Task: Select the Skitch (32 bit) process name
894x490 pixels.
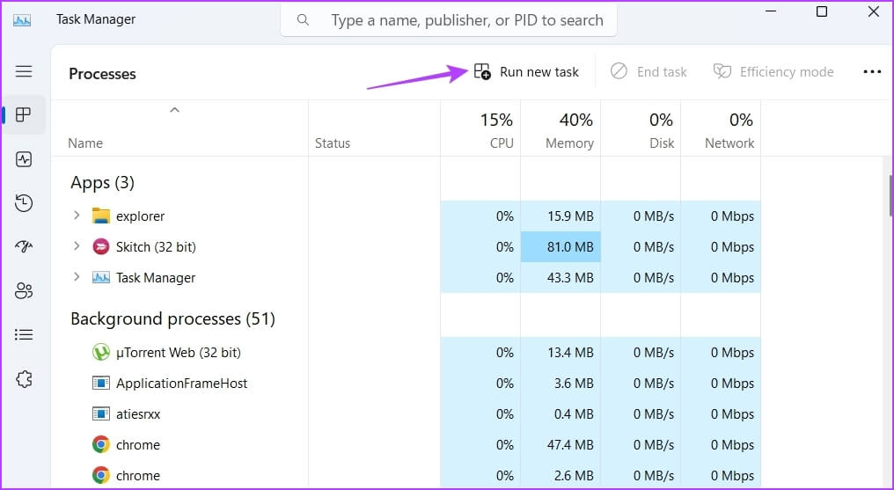Action: [x=157, y=246]
